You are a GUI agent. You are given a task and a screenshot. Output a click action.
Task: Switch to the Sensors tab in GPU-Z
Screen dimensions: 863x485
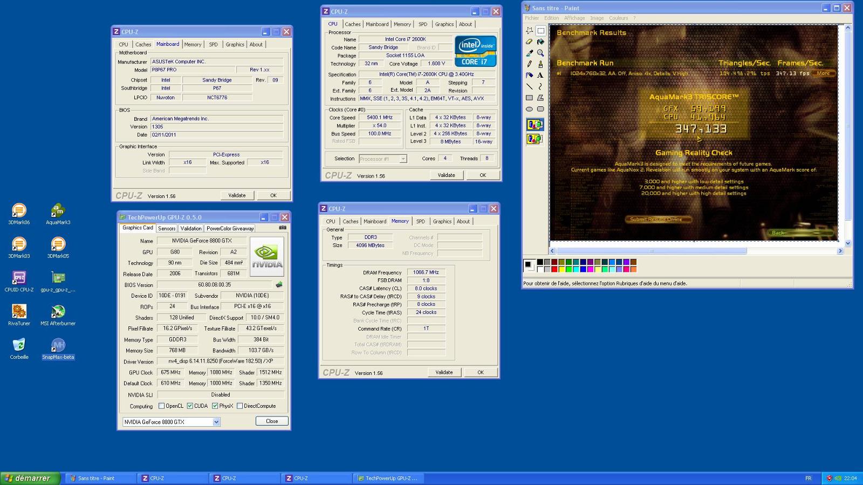click(167, 228)
